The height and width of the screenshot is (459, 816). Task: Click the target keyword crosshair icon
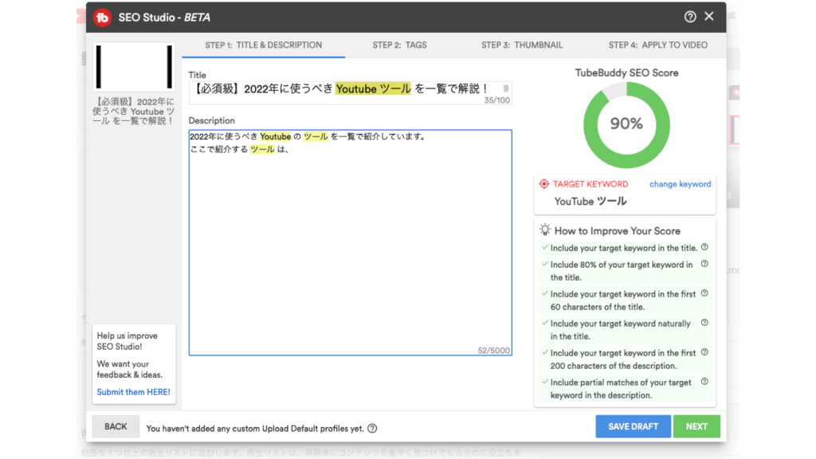[544, 184]
